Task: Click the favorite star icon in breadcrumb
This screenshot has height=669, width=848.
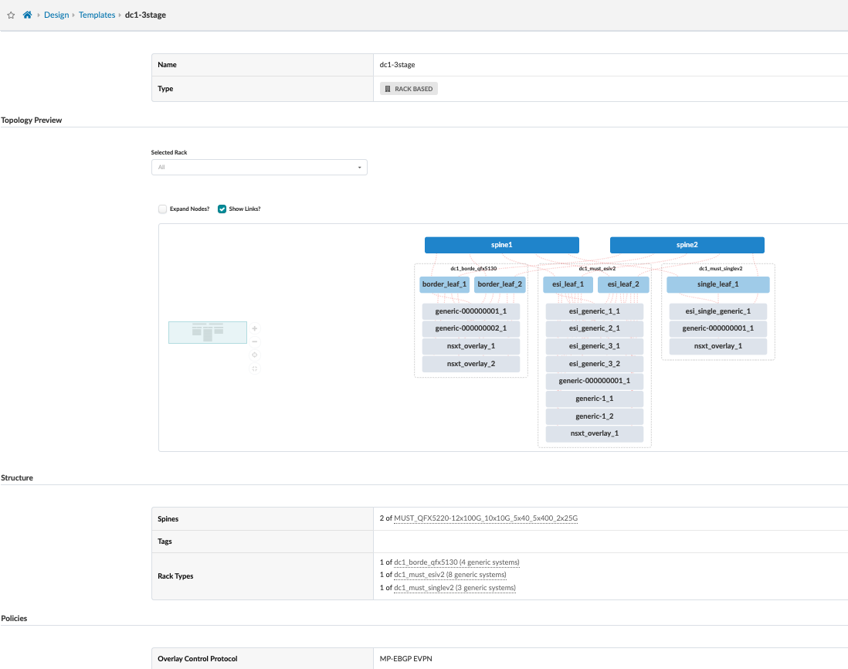Action: [x=11, y=15]
